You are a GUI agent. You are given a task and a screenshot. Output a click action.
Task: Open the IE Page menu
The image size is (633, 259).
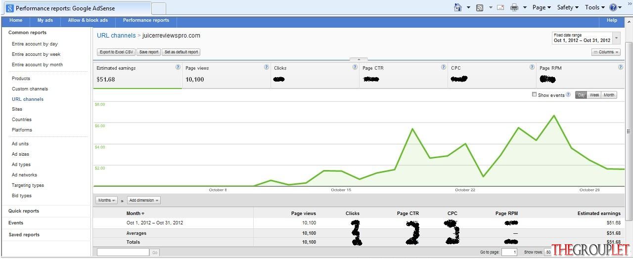(x=542, y=7)
